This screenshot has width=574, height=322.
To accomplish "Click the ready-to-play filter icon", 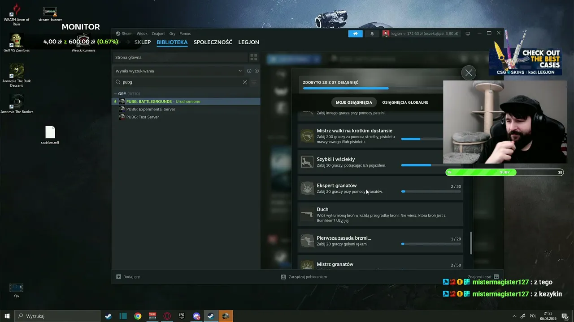I will pos(257,71).
